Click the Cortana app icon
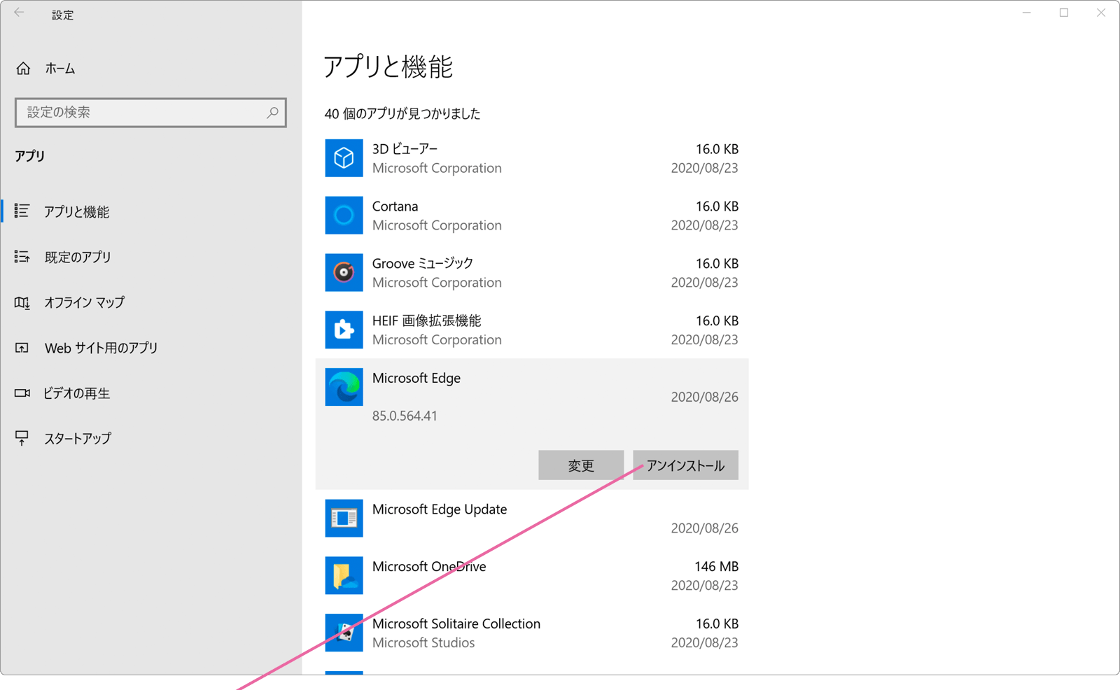This screenshot has width=1120, height=690. [x=344, y=216]
